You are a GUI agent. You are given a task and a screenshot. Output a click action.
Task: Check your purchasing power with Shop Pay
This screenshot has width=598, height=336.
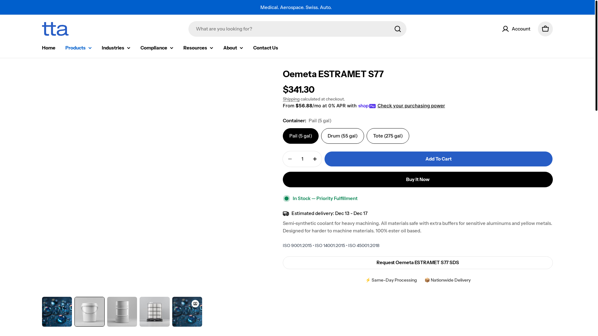coord(411,106)
